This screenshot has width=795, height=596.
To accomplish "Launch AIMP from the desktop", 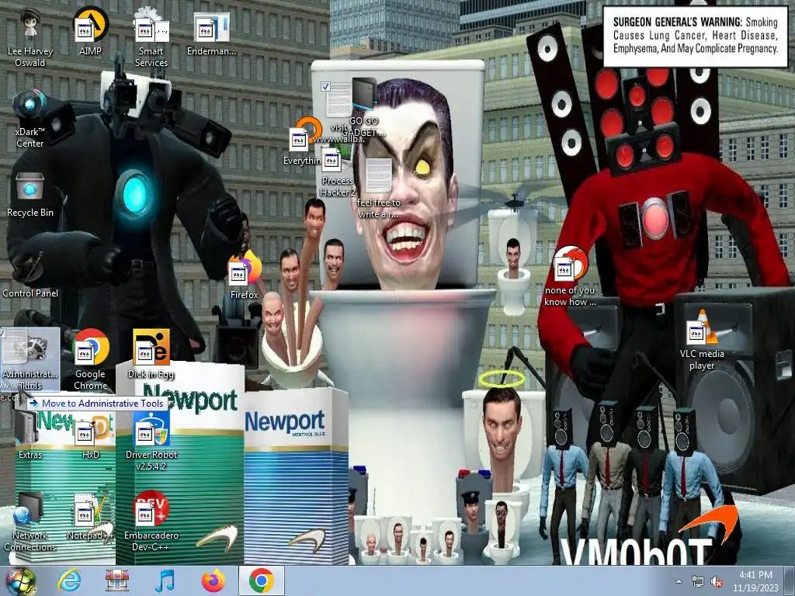I will pos(90,31).
